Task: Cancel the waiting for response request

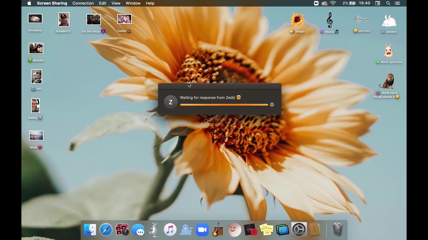Action: click(x=272, y=105)
